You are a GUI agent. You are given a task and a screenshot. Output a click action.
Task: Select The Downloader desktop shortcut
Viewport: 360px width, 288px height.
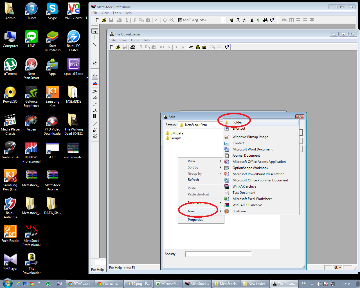pyautogui.click(x=31, y=264)
